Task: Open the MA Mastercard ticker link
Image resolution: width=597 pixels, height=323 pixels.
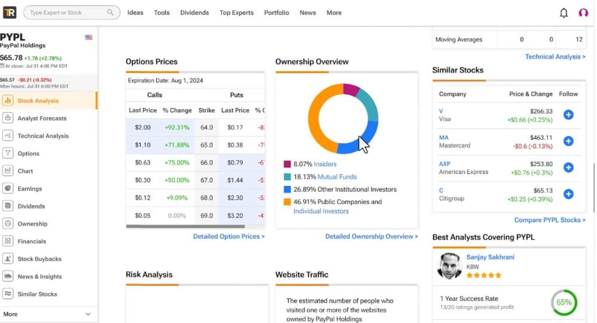Action: click(x=444, y=138)
